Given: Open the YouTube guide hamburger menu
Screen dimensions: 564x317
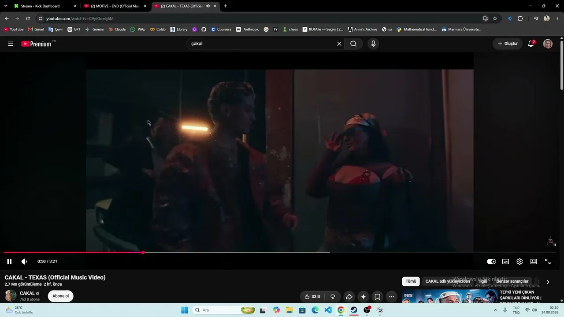Looking at the screenshot, I should pos(11,44).
